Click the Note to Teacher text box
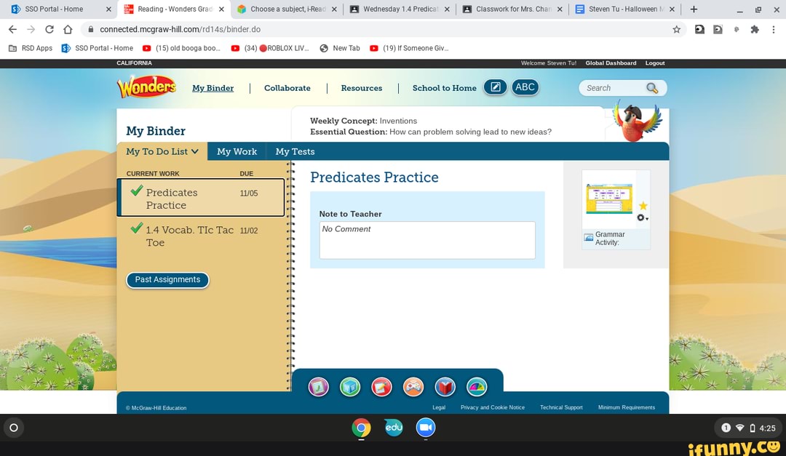Viewport: 786px width, 456px height. [x=427, y=240]
